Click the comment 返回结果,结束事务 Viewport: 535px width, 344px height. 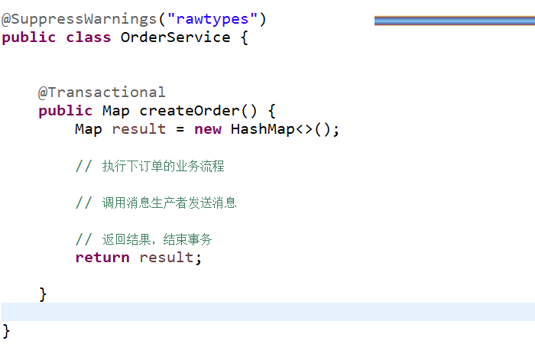click(x=144, y=239)
